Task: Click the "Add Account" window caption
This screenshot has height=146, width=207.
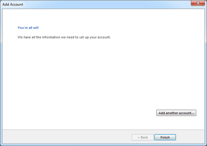Action: [13, 4]
